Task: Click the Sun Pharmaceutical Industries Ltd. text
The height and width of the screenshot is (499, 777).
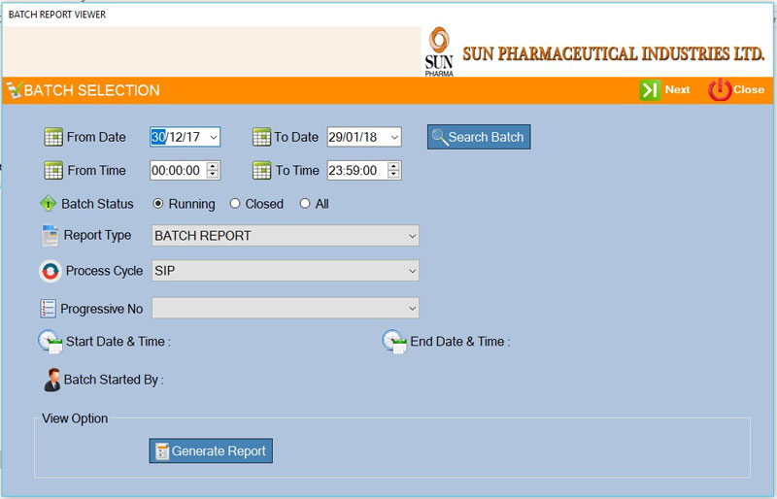Action: pyautogui.click(x=614, y=54)
